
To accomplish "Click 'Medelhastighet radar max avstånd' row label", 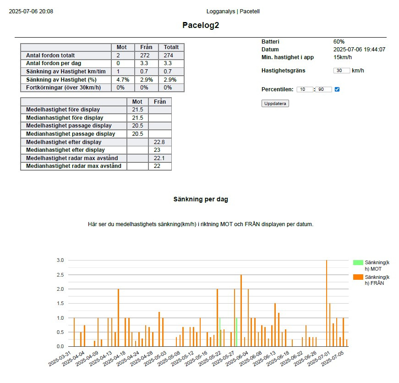I will pos(72,158).
